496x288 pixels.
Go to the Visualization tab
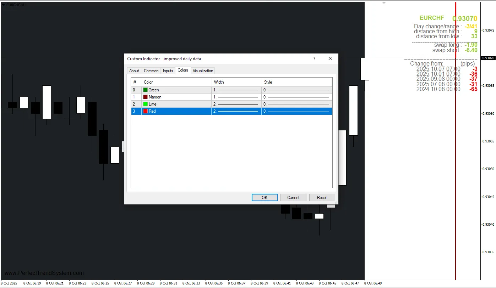203,71
